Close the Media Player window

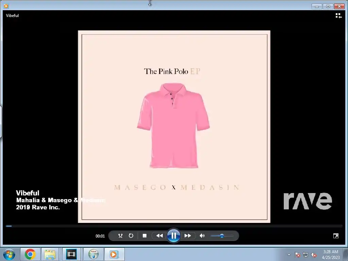(x=340, y=6)
